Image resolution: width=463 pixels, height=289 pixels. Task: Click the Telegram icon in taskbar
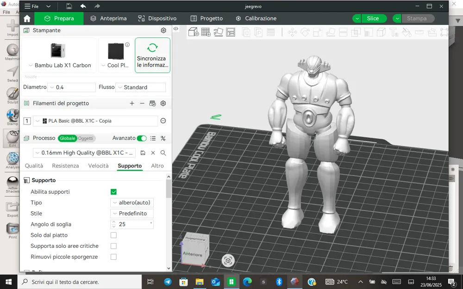[x=168, y=282]
